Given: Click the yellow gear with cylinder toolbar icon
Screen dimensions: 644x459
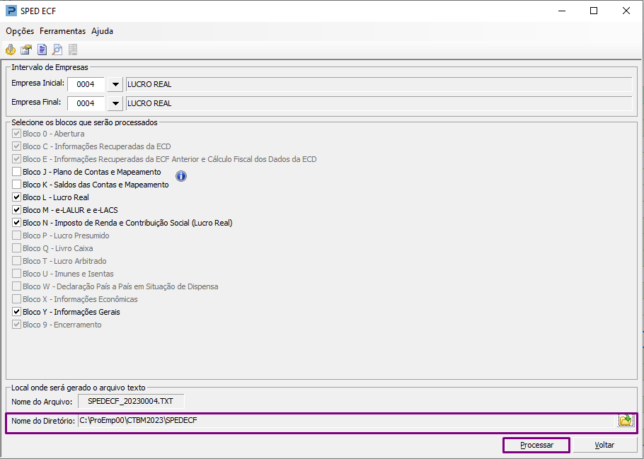Looking at the screenshot, I should 11,50.
